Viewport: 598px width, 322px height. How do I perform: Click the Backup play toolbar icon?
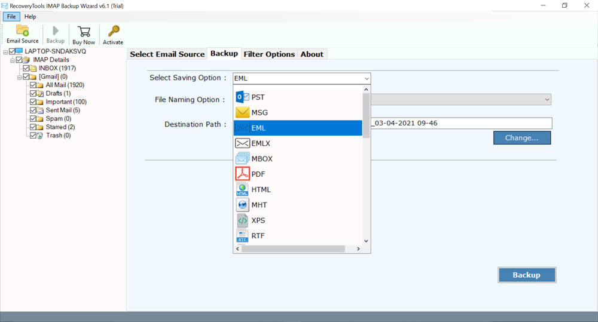[55, 30]
